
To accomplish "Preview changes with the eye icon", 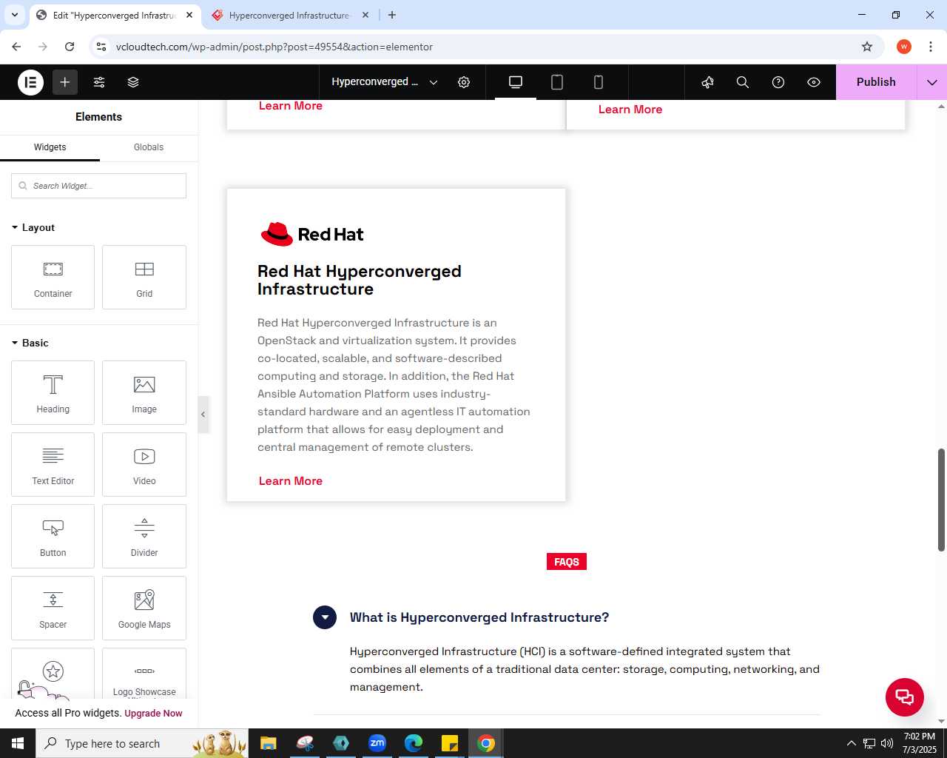I will (x=814, y=82).
